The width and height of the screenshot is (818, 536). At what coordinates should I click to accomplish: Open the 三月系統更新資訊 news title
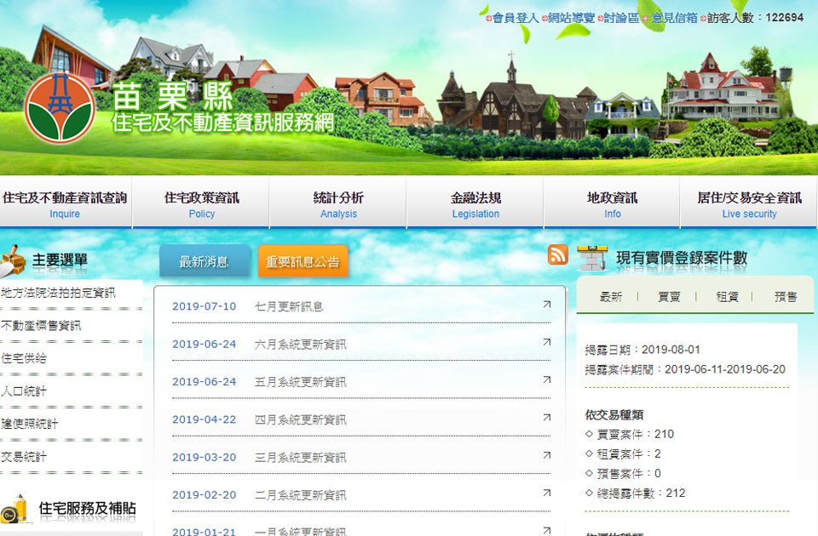tap(300, 458)
